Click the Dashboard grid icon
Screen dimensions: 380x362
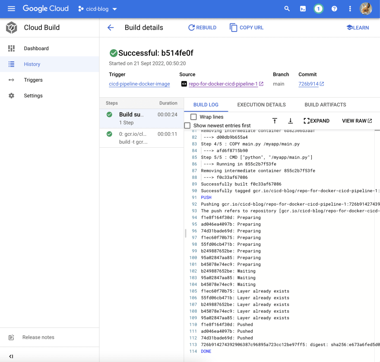[x=11, y=48]
